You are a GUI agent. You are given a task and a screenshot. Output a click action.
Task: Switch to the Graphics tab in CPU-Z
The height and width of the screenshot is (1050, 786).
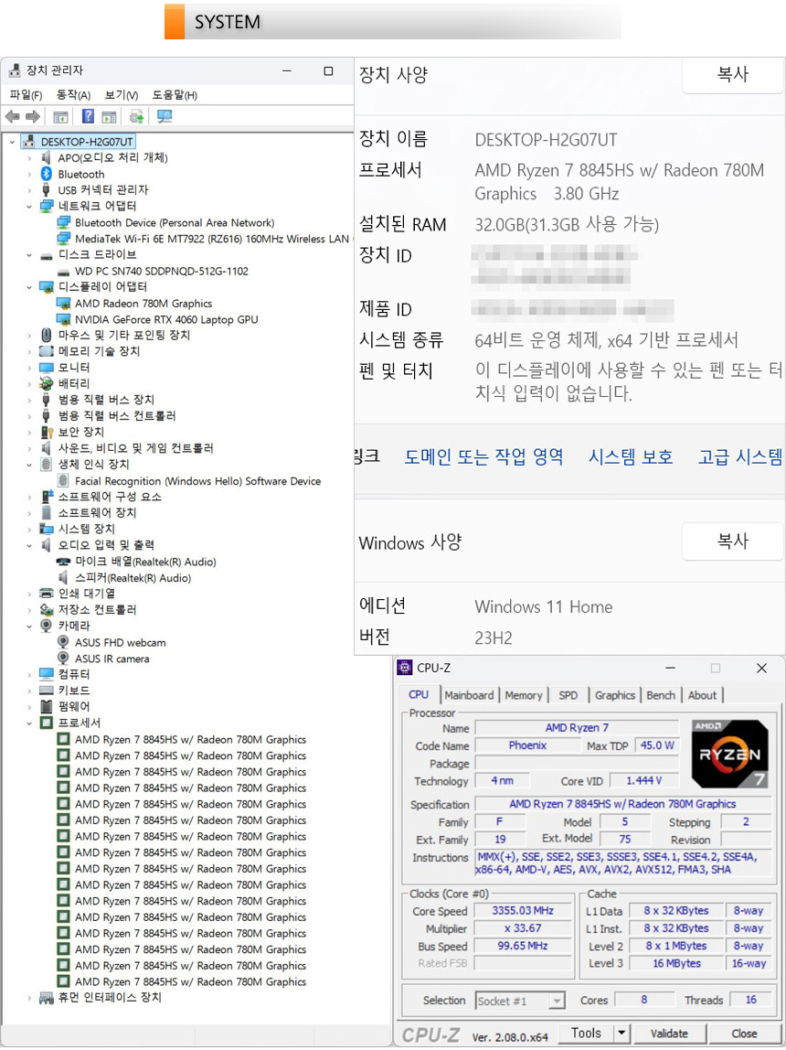614,695
